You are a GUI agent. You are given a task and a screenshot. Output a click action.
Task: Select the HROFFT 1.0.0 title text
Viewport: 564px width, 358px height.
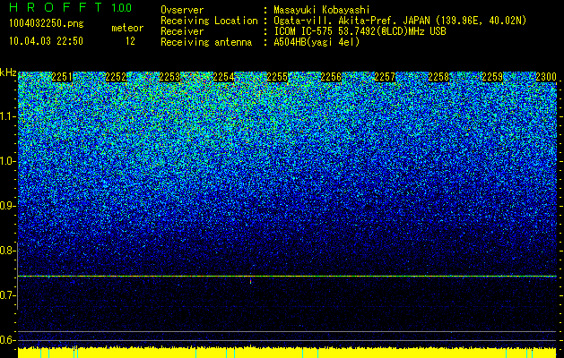pyautogui.click(x=70, y=7)
